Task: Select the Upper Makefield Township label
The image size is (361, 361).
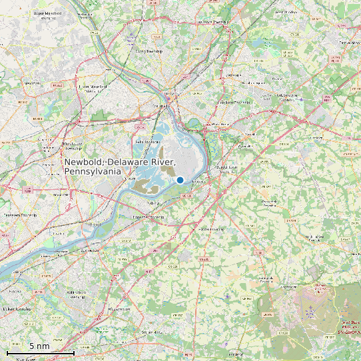Action: pos(47,15)
